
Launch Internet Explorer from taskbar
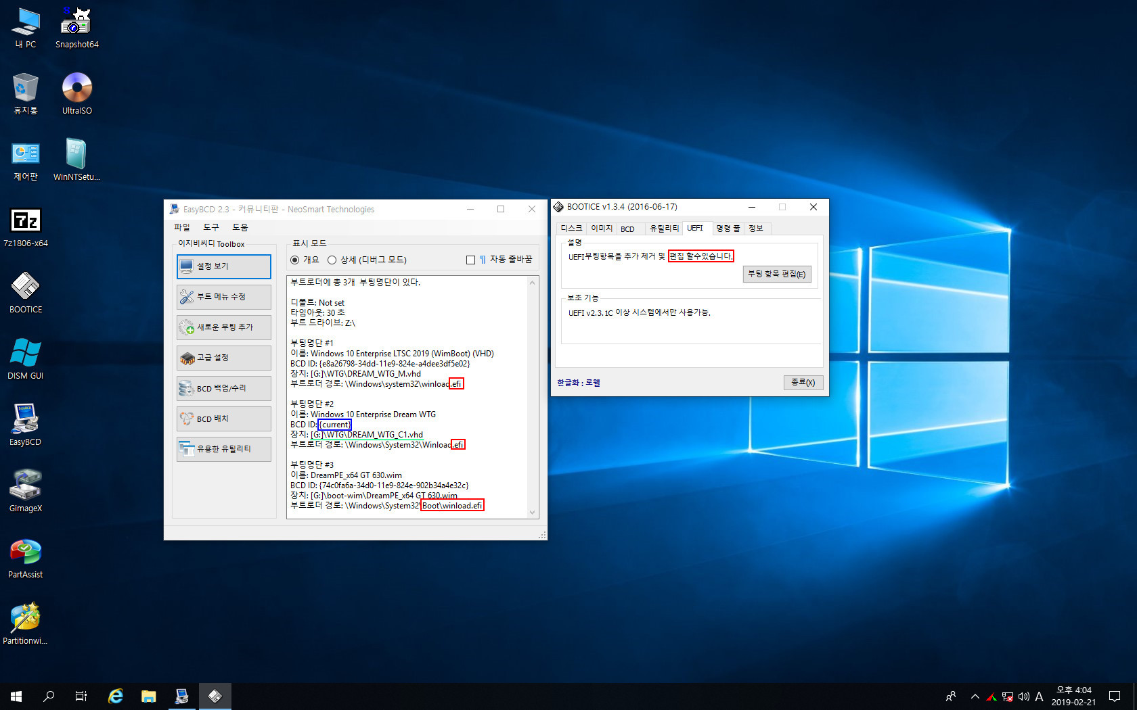tap(116, 696)
